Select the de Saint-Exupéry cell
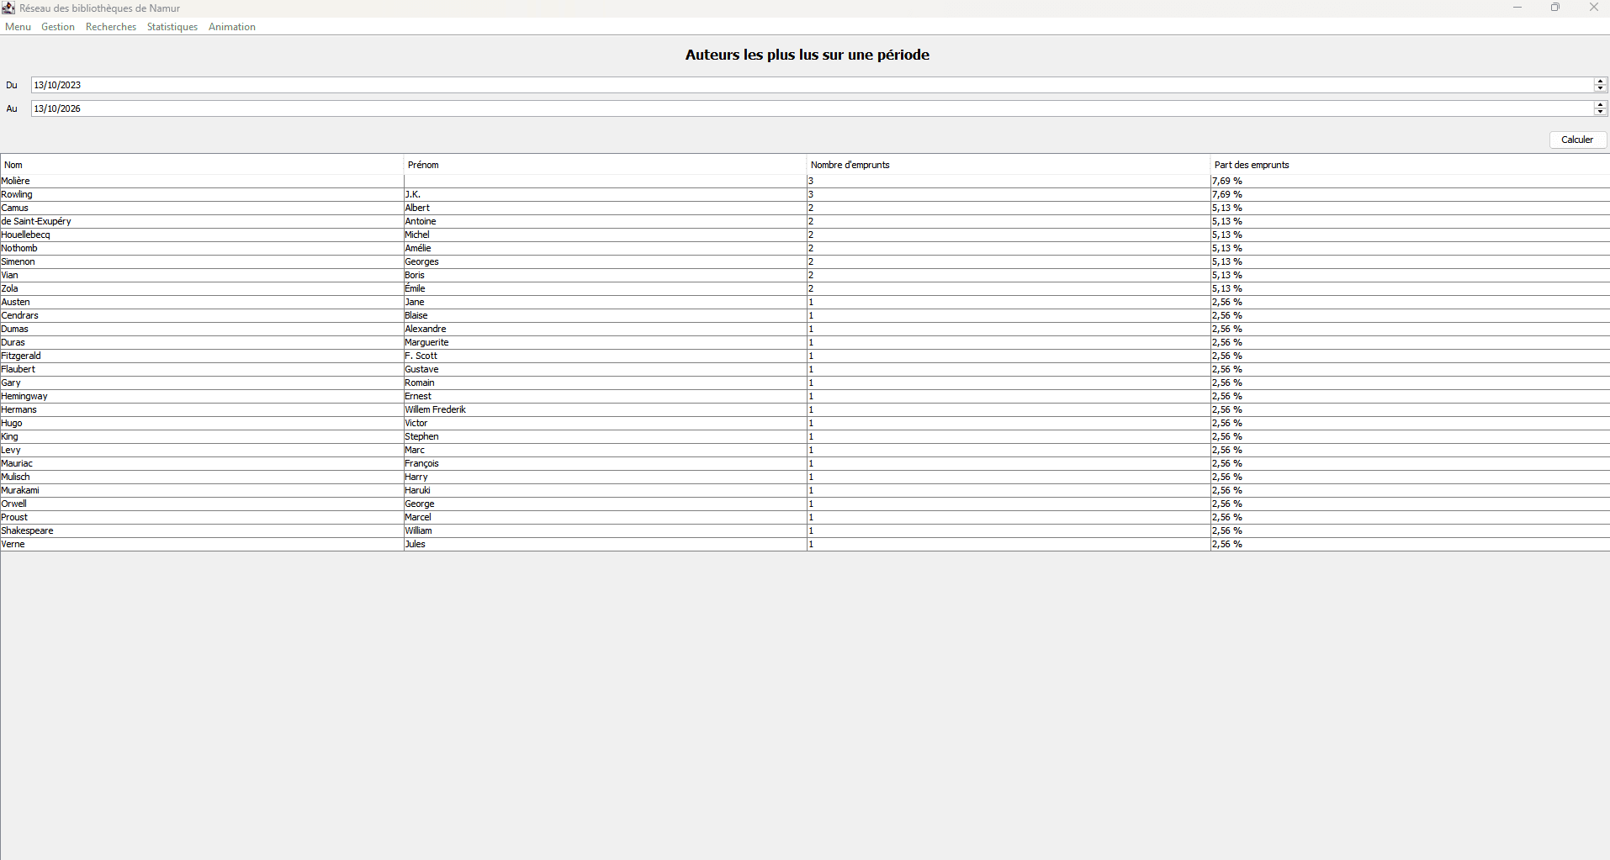1610x860 pixels. point(202,221)
